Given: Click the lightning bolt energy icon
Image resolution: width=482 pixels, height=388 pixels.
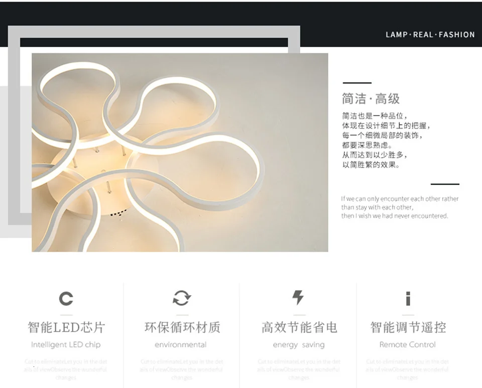Looking at the screenshot, I should pos(298,298).
